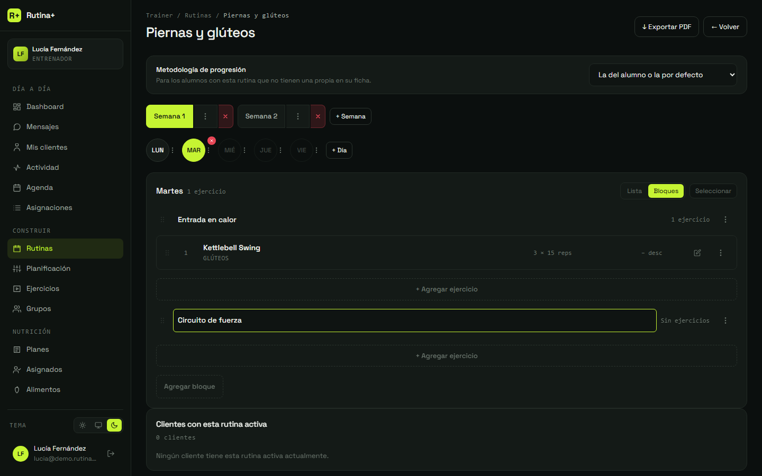
Task: Open Circuito de fuerza block options menu
Action: [725, 321]
